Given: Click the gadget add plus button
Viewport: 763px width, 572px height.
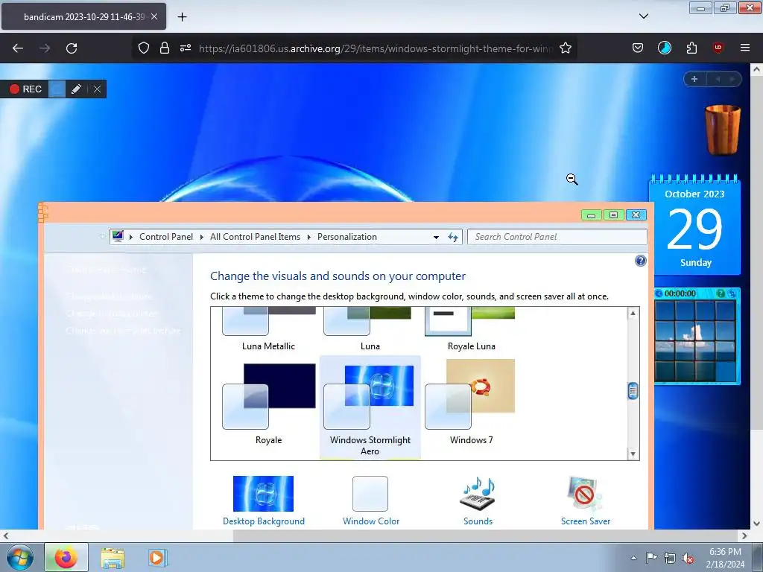Looking at the screenshot, I should 694,79.
